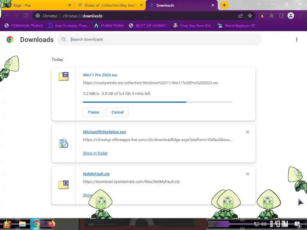This screenshot has height=230, width=307.
Task: Click the iso file icon for Win11 Pro
Action: [64, 76]
